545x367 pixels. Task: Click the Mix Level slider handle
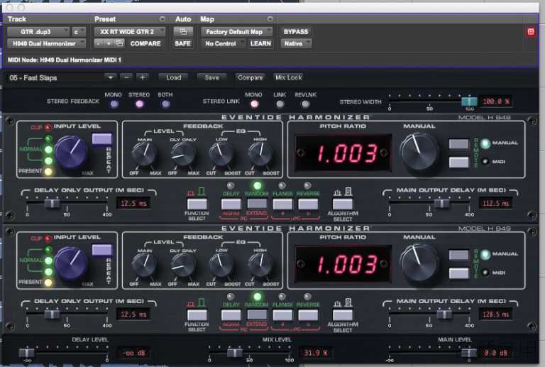(x=235, y=353)
